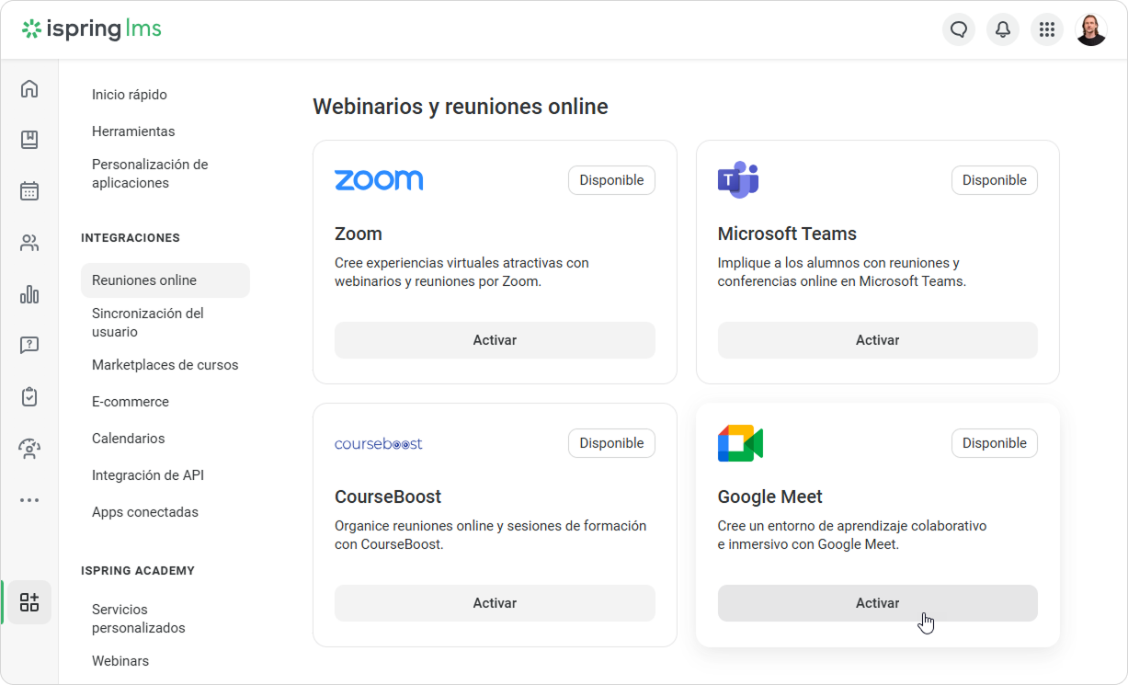The height and width of the screenshot is (685, 1128).
Task: Click the chat bubble icon in header
Action: coord(959,29)
